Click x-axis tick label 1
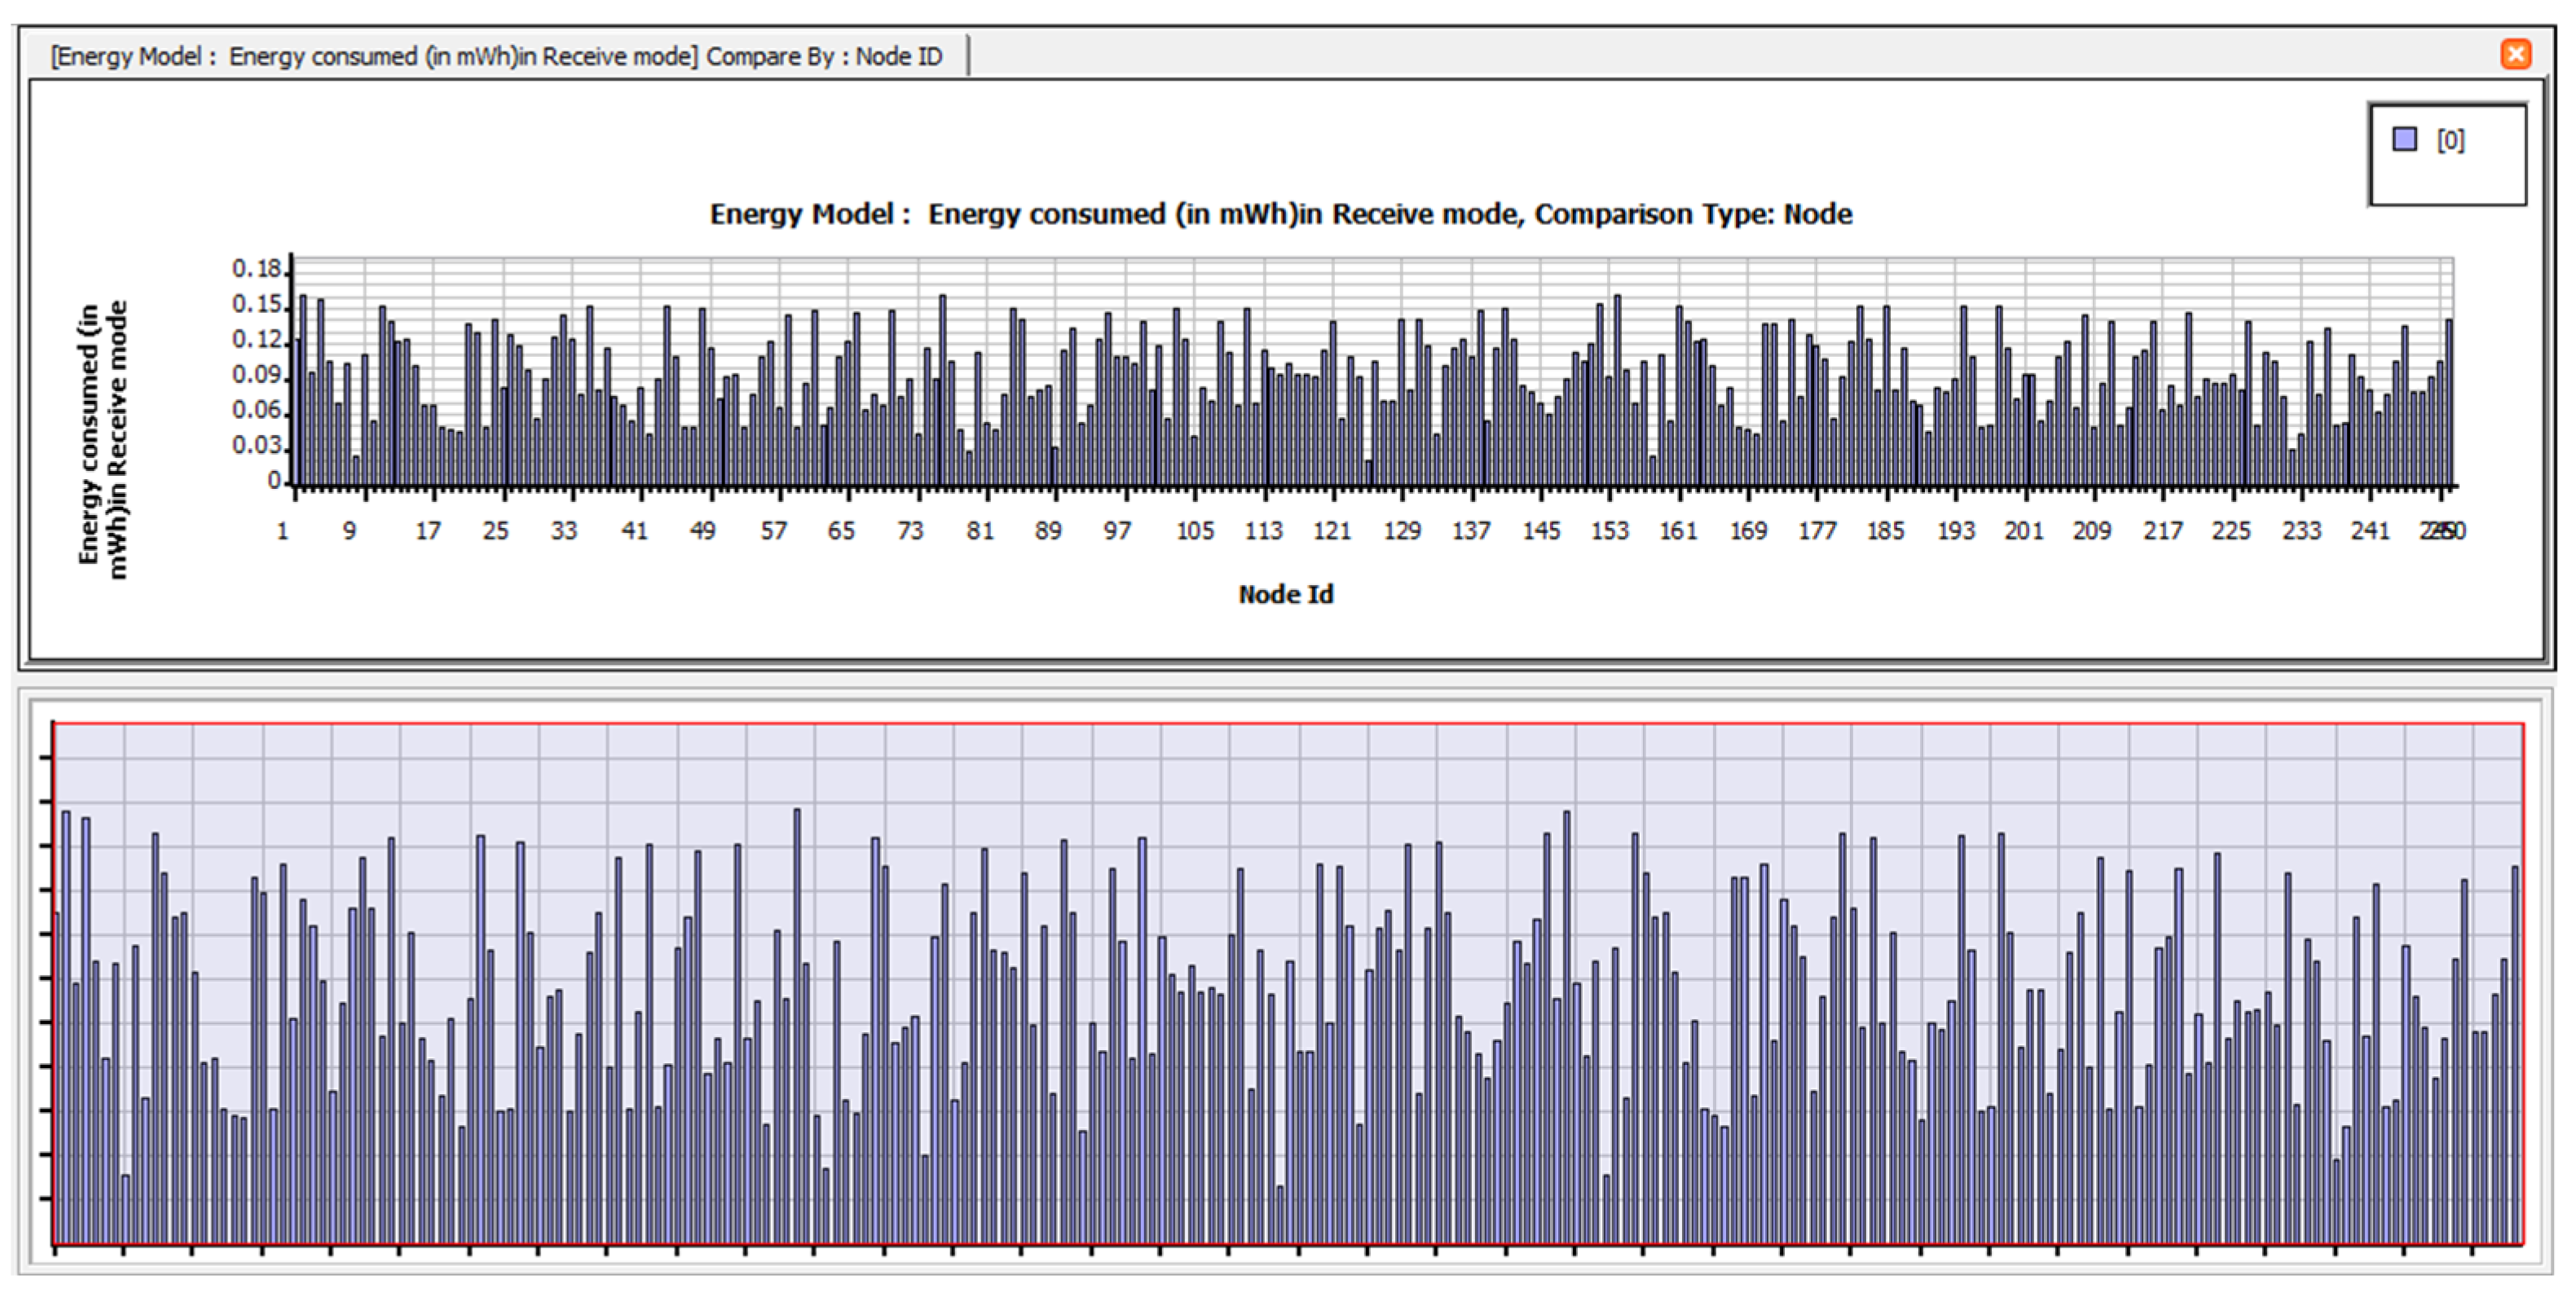 click(283, 531)
